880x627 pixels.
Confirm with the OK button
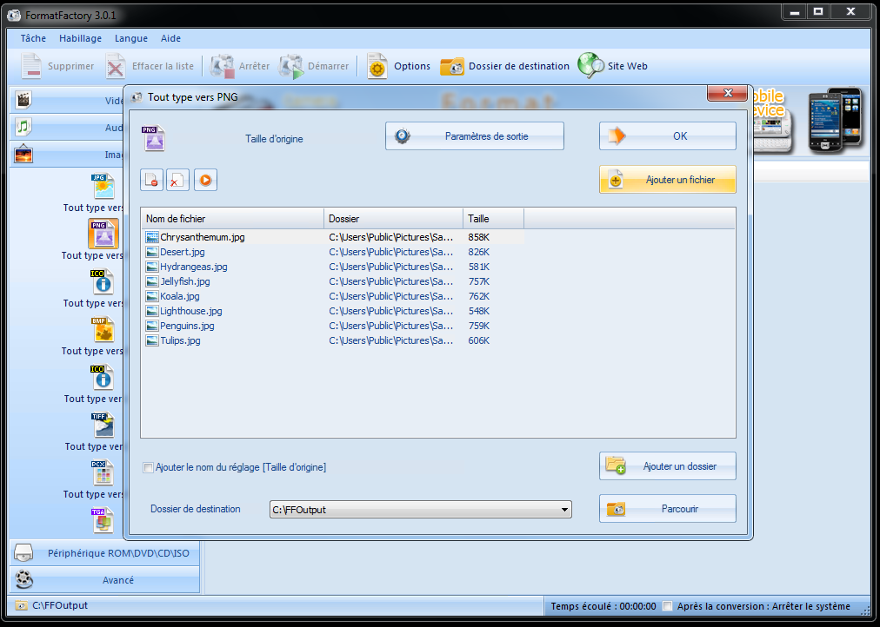point(668,136)
